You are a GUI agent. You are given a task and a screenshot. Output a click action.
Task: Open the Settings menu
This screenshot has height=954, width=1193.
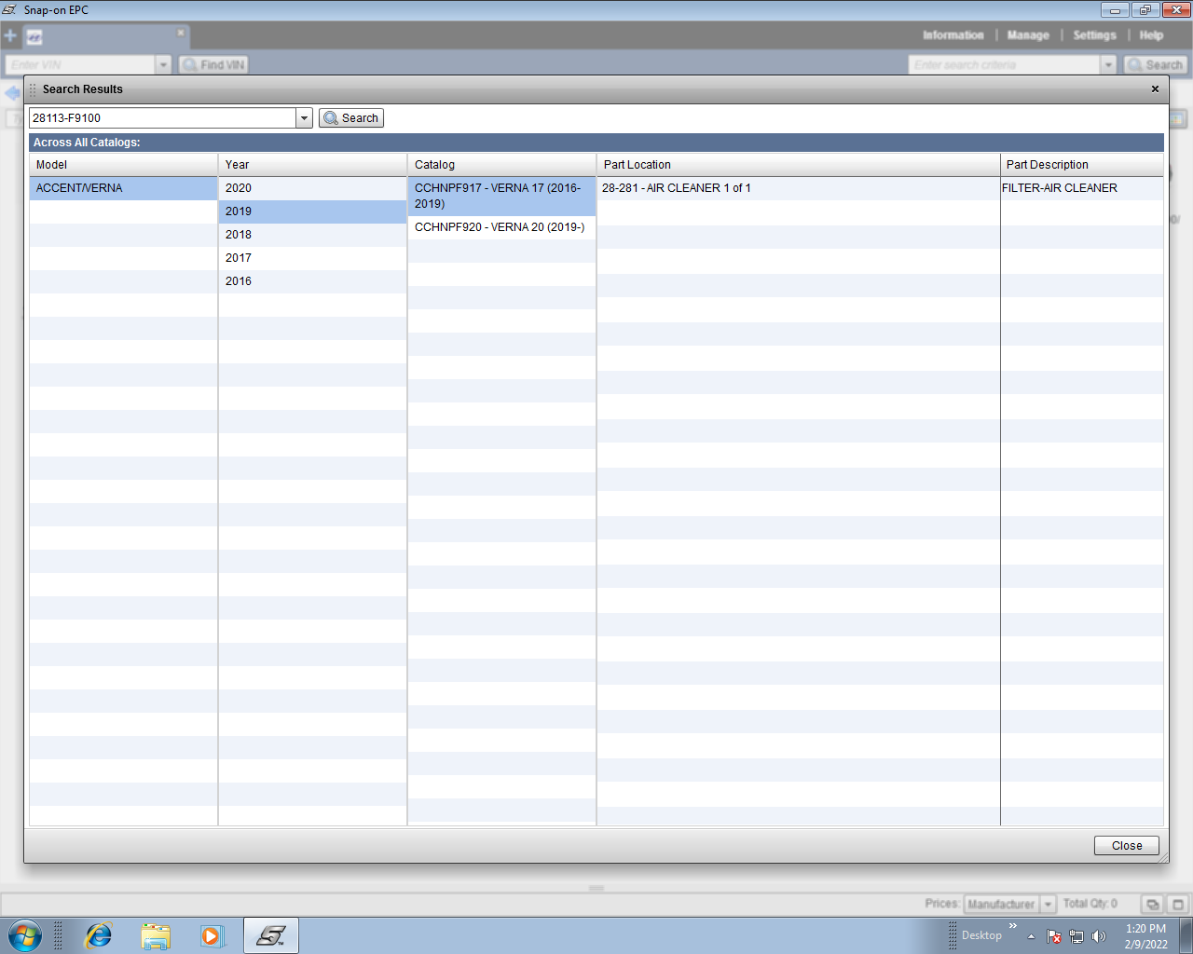tap(1094, 35)
